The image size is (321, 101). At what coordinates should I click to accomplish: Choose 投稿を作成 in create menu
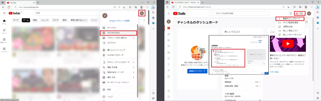click(290, 27)
